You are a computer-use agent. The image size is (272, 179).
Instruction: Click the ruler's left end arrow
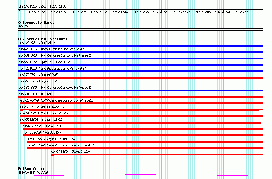click(19, 10)
